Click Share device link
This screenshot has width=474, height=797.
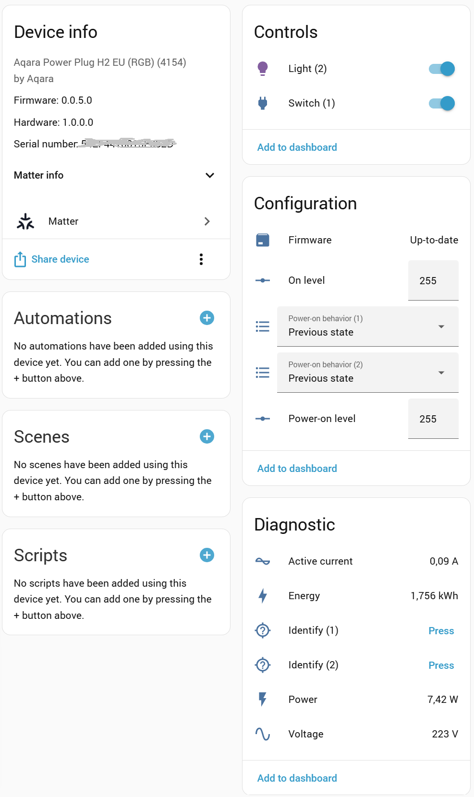(60, 259)
